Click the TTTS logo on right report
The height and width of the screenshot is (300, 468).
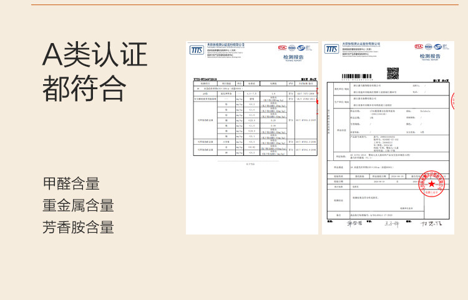331,49
